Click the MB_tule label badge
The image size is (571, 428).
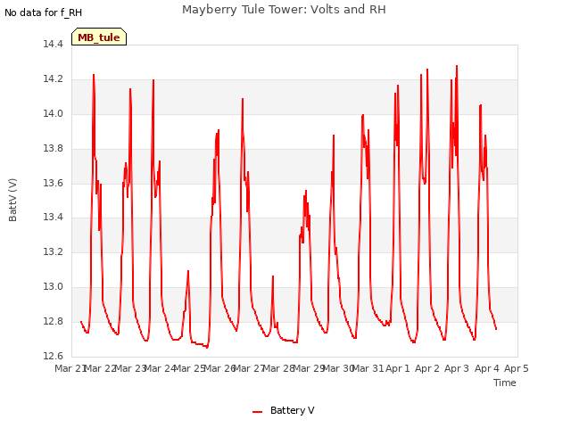pos(99,37)
